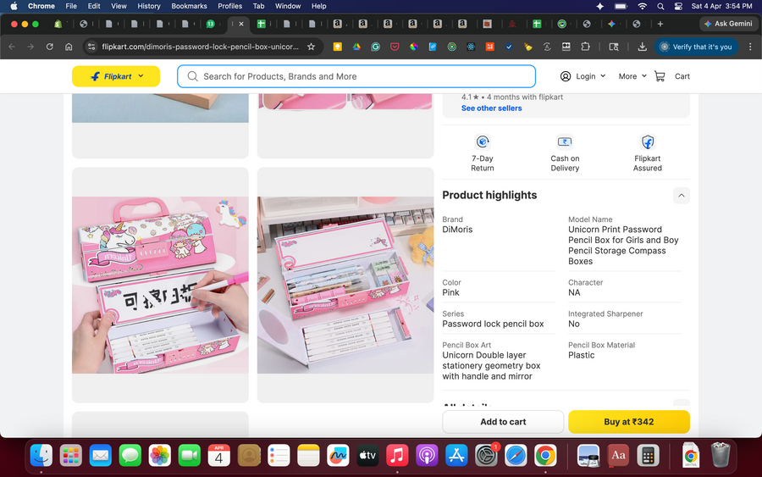Open the Chrome three-dot menu
762x477 pixels.
[x=750, y=47]
